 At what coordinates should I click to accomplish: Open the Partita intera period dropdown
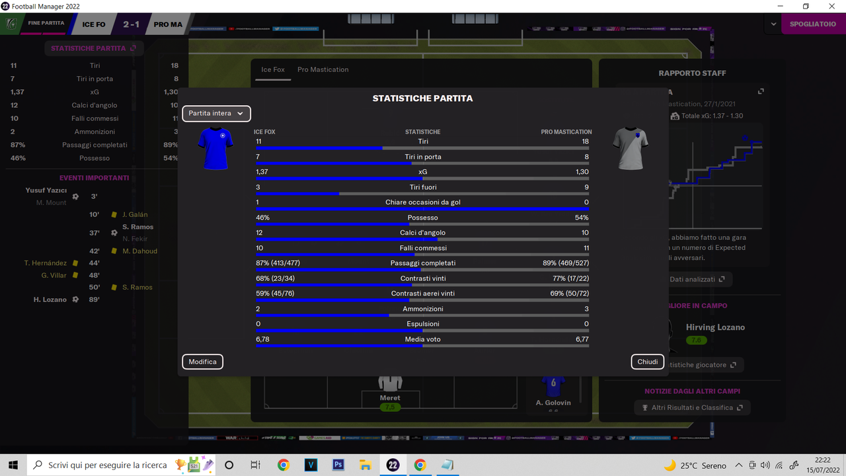click(216, 114)
